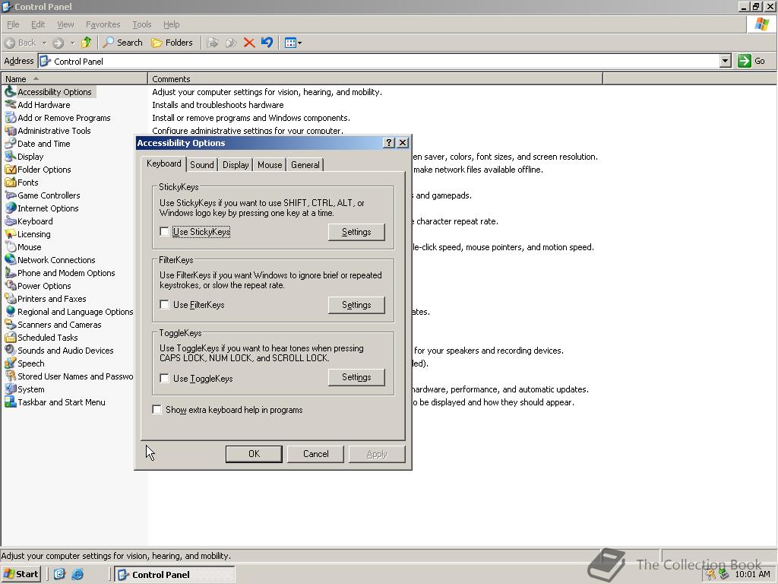778x584 pixels.
Task: Select the System icon
Action: pyautogui.click(x=10, y=389)
